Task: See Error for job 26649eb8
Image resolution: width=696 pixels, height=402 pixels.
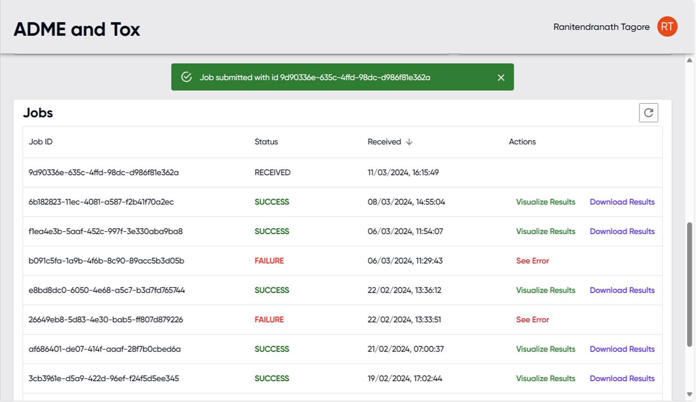Action: pos(532,320)
